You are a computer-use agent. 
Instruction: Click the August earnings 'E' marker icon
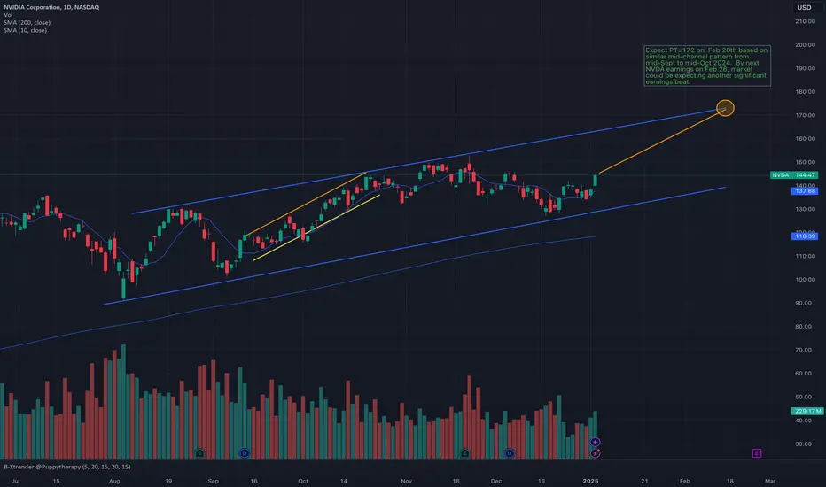click(x=199, y=453)
